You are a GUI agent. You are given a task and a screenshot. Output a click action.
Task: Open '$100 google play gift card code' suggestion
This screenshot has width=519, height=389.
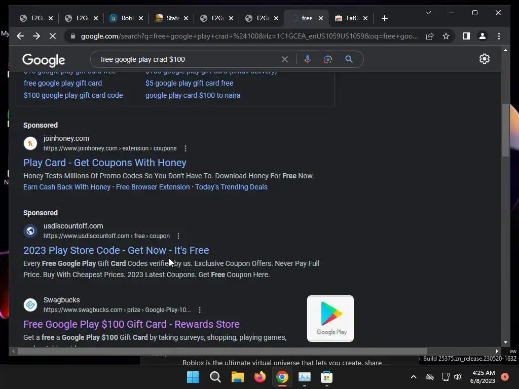point(73,95)
